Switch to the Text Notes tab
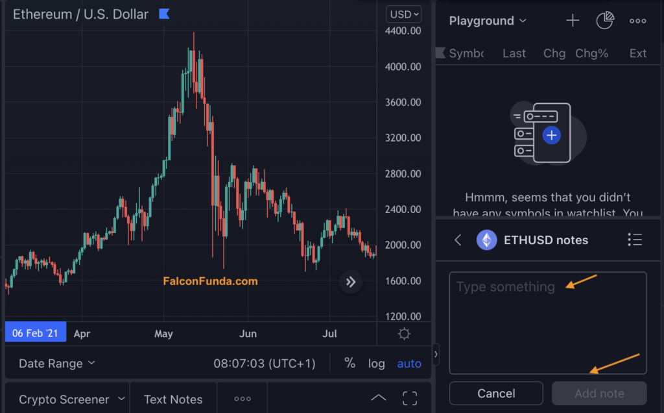 point(173,399)
